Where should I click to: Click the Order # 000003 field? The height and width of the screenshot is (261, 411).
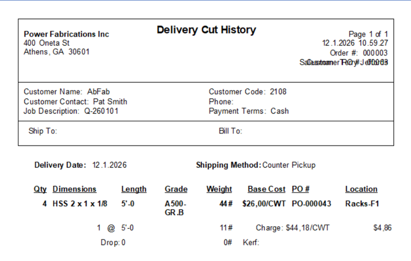click(x=359, y=53)
